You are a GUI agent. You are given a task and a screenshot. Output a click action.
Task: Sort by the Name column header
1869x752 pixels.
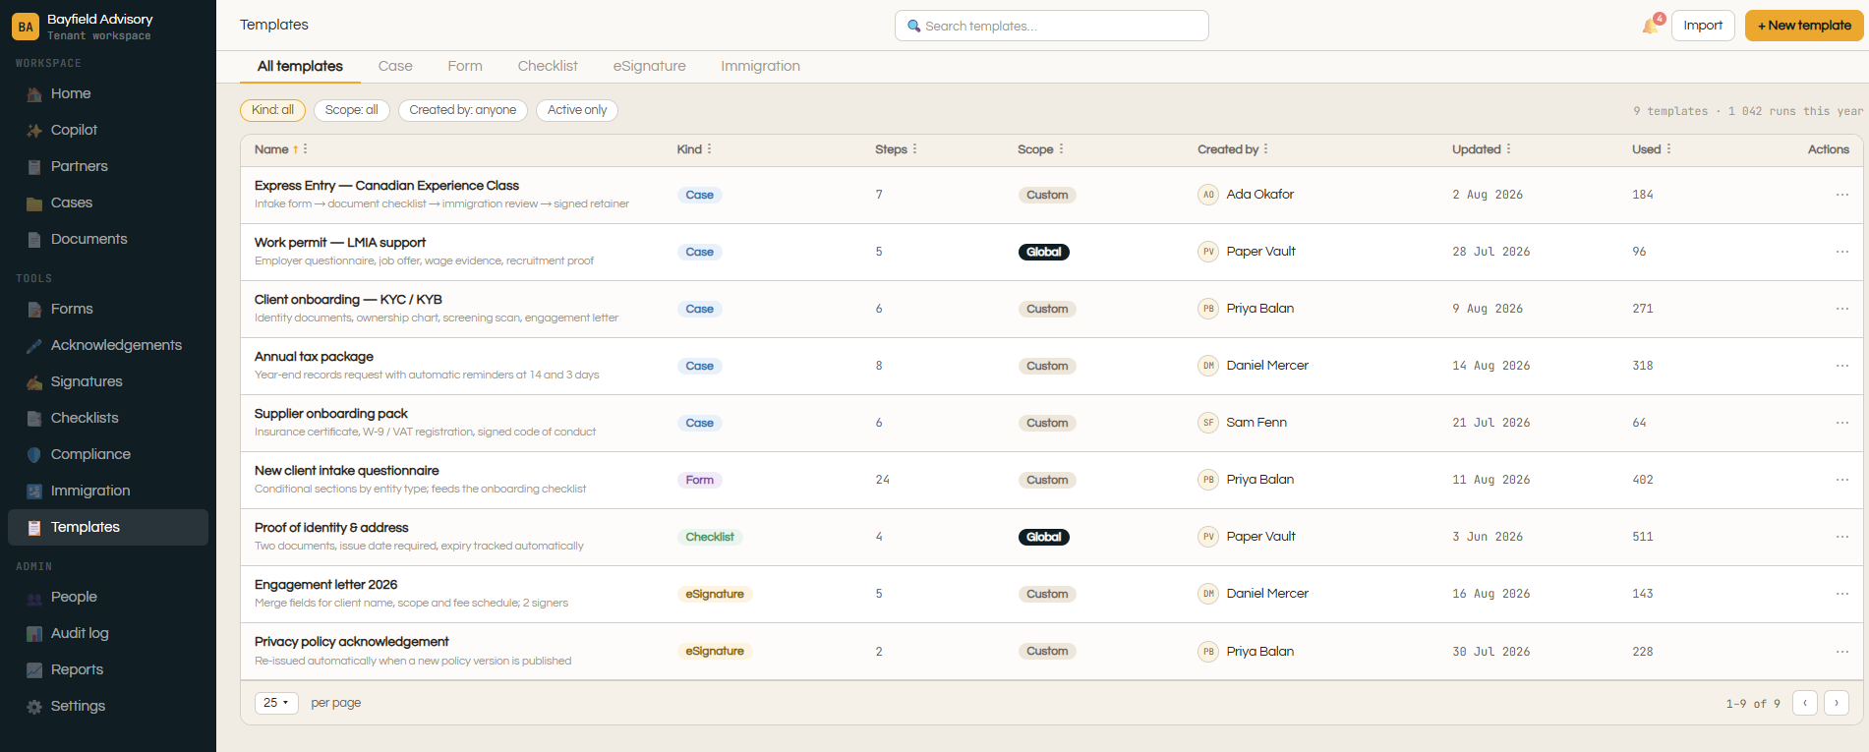[271, 149]
